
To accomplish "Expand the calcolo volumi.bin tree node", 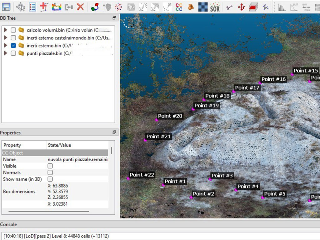I will coord(5,30).
